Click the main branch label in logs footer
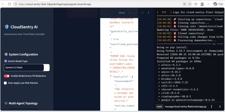The width and height of the screenshot is (225, 112). 159,106
